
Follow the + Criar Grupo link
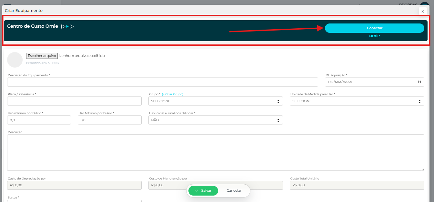(x=173, y=94)
